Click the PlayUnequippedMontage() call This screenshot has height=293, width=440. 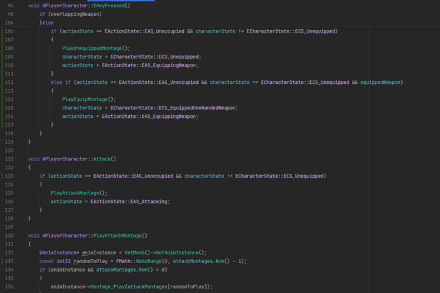coord(96,48)
